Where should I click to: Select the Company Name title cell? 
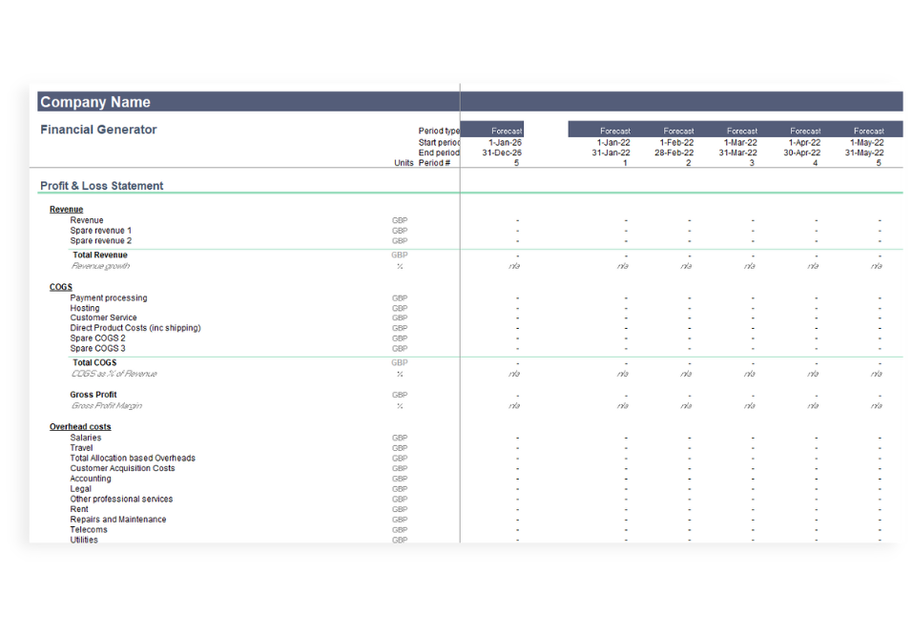click(x=95, y=102)
